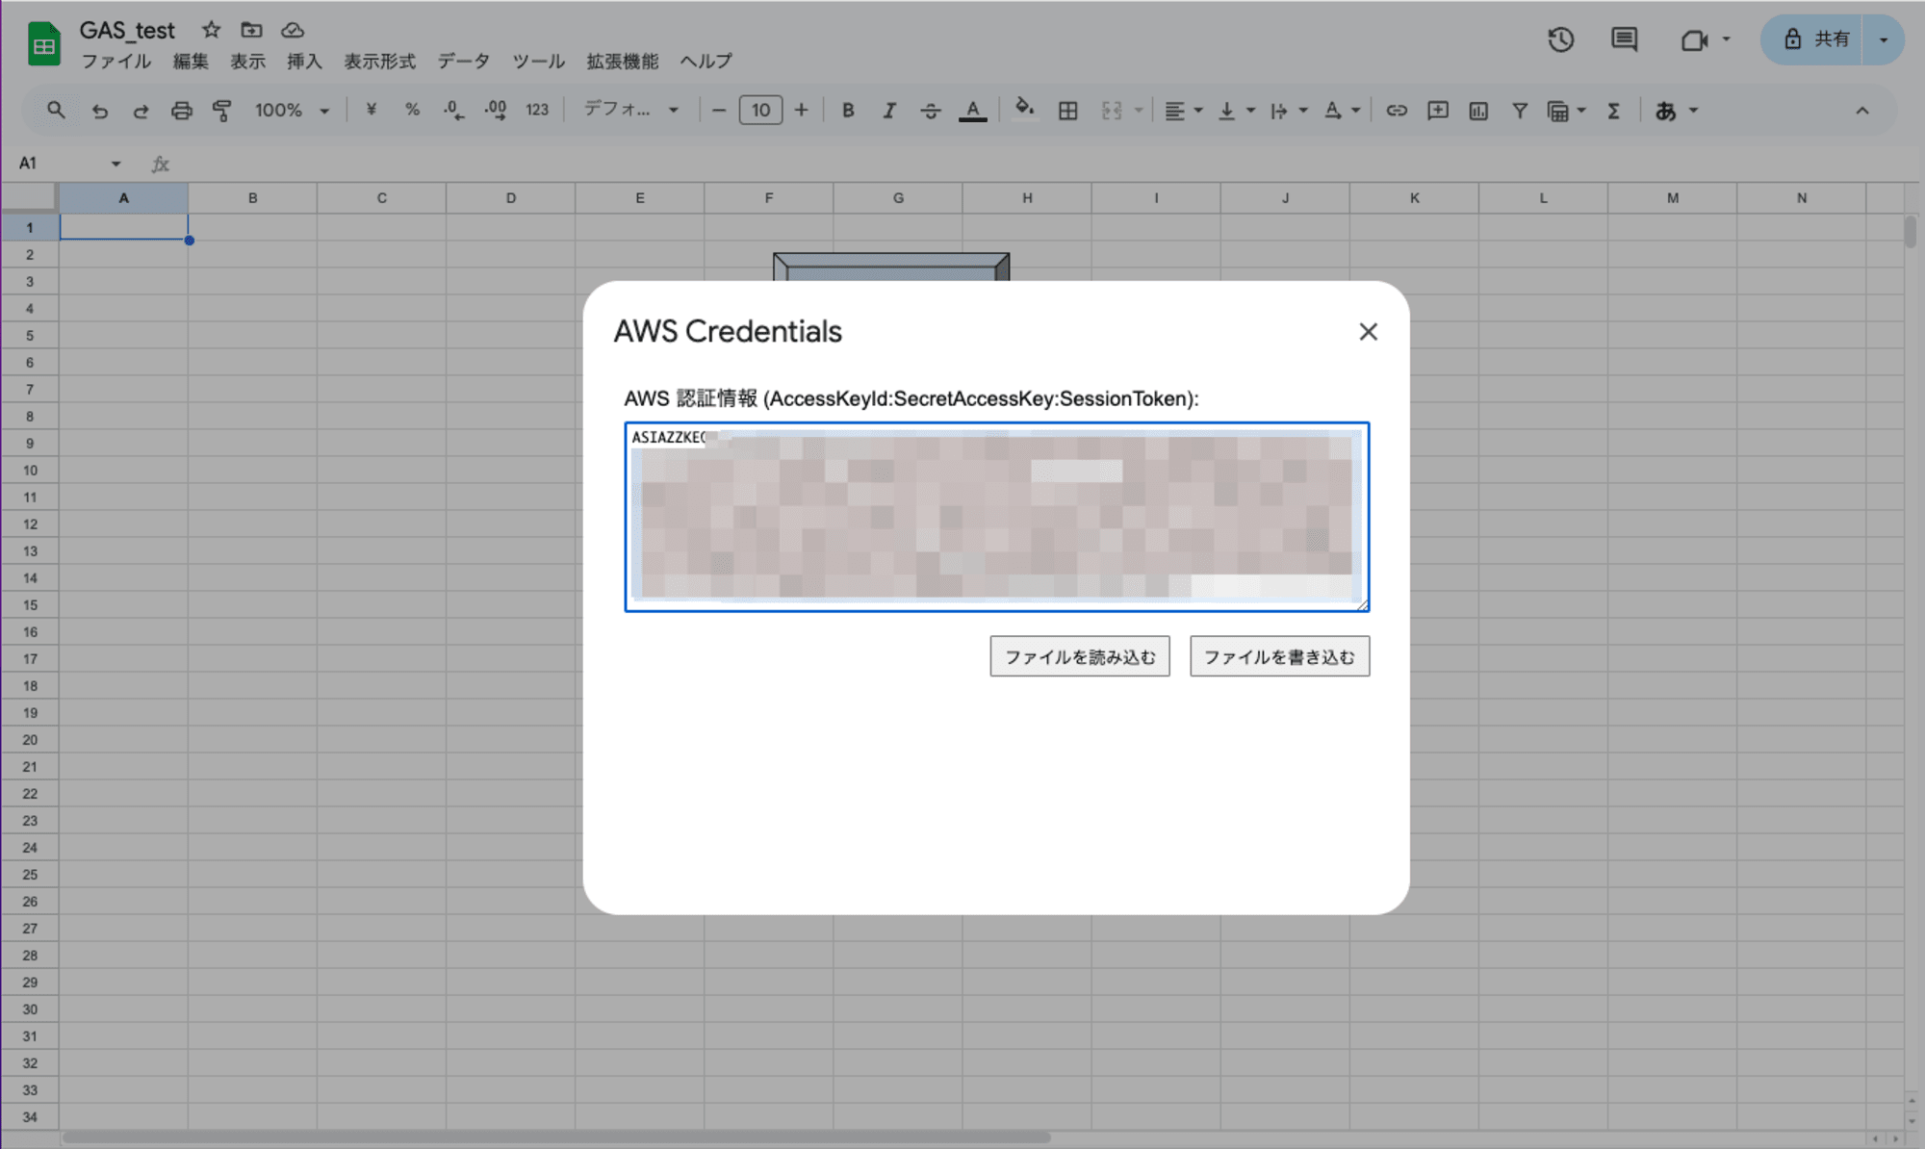The image size is (1925, 1149).
Task: Decrease font size with minus
Action: point(719,111)
